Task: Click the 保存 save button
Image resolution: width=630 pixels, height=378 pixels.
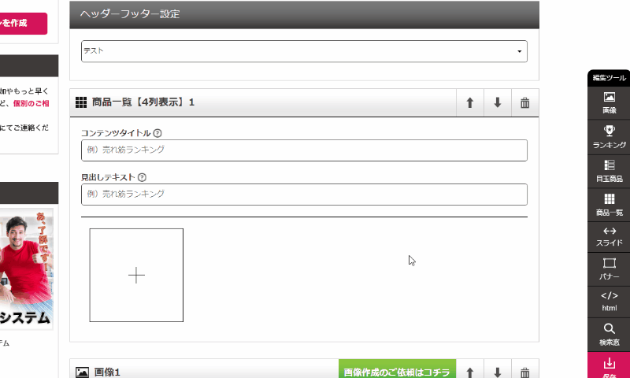Action: pos(609,366)
